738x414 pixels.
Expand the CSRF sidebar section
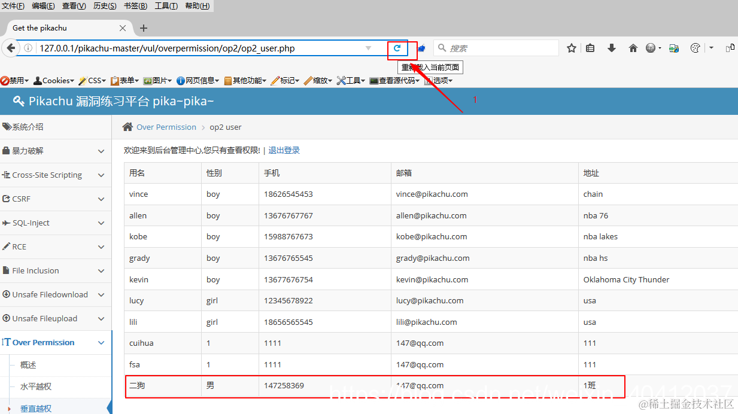(x=56, y=199)
